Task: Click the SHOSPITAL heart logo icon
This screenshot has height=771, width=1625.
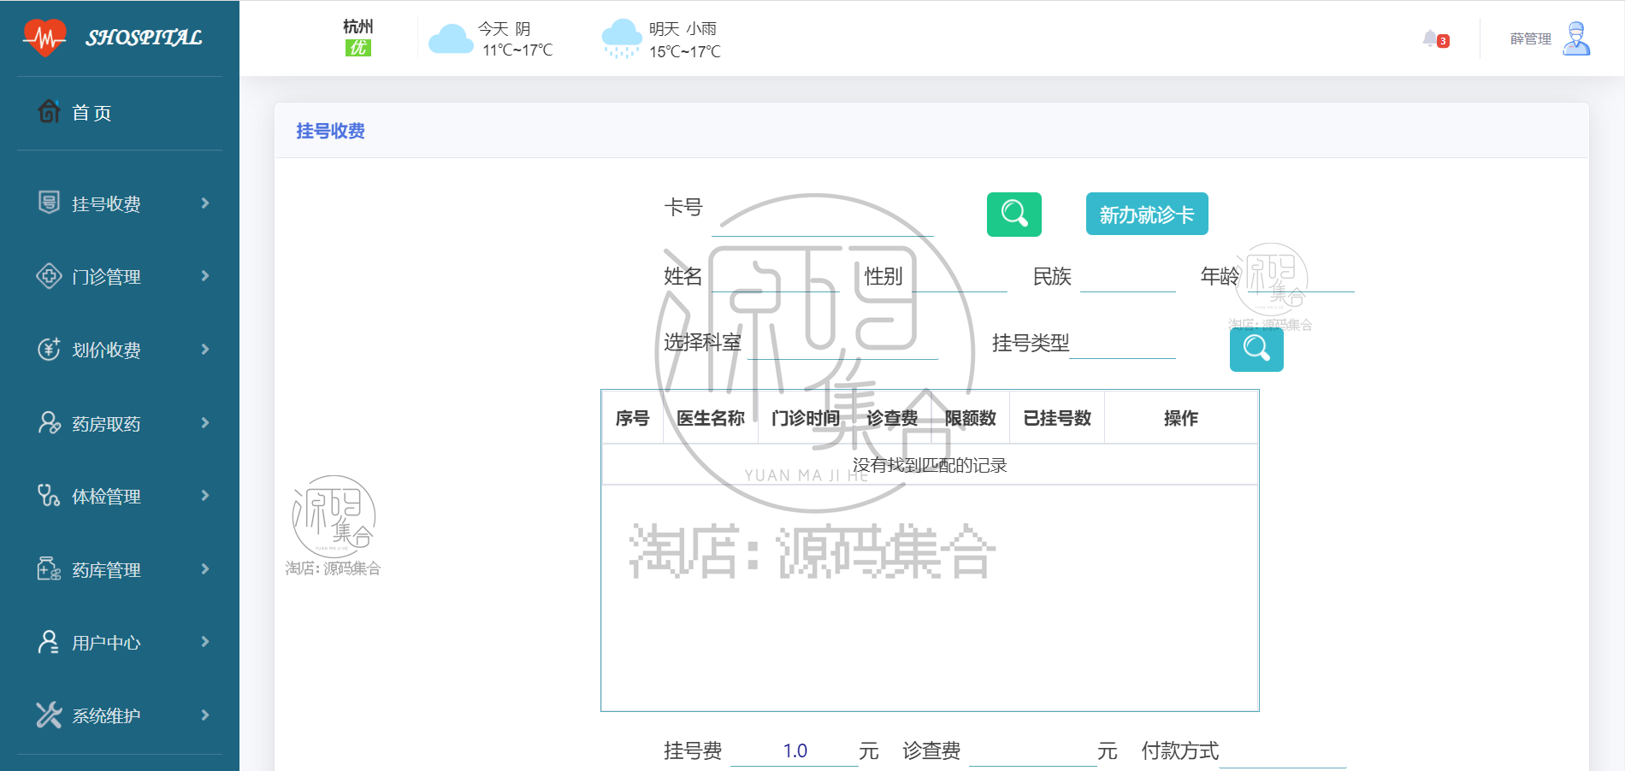Action: click(44, 38)
